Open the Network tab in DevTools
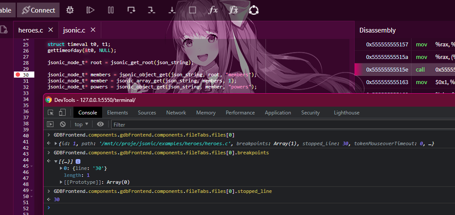This screenshot has width=455, height=215. 176,113
